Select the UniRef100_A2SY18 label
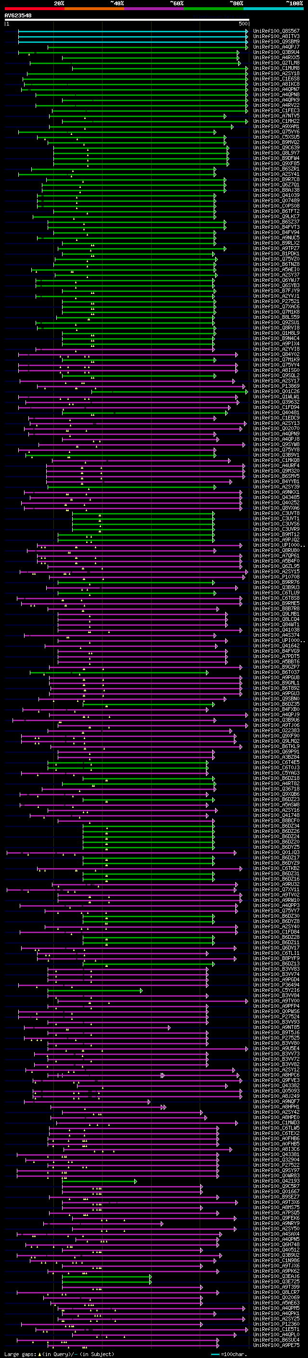The width and height of the screenshot is (308, 1358). 276,73
